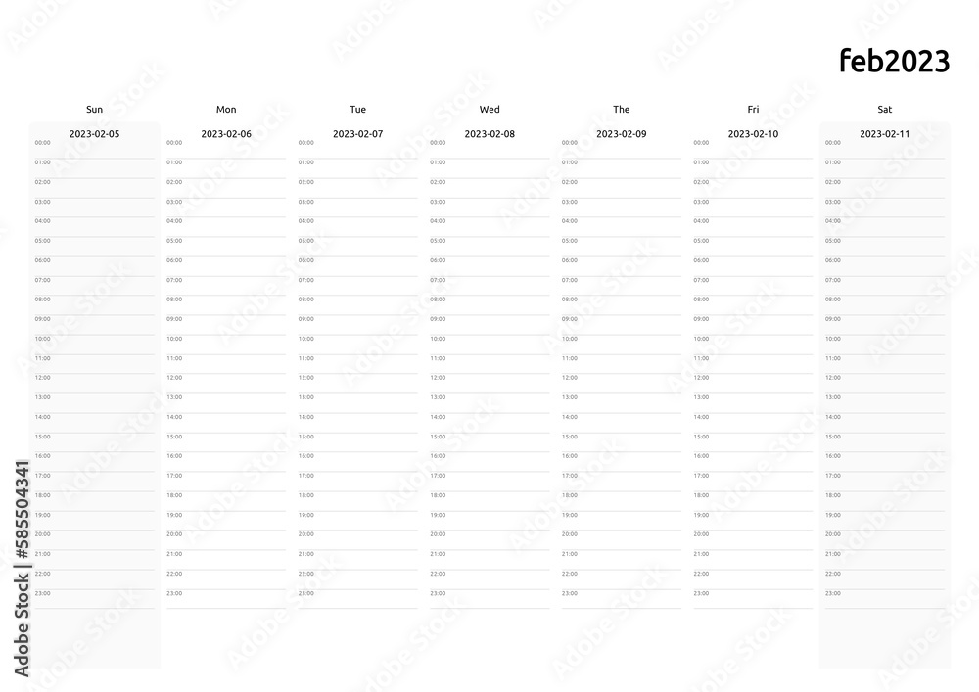Select the 2023-02-08 date label
The image size is (979, 692).
tap(489, 133)
